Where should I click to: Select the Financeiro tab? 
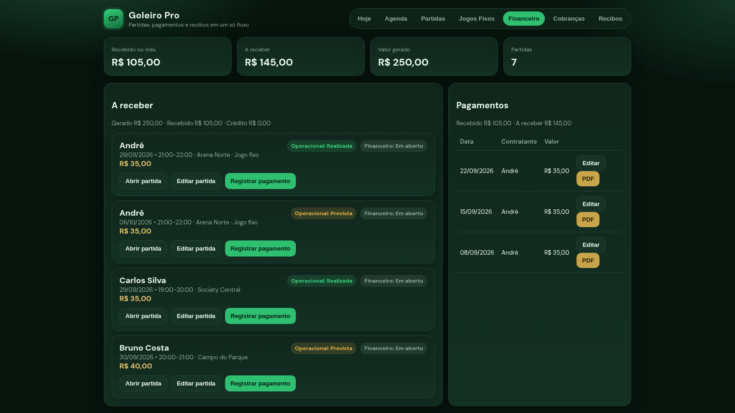pos(524,19)
